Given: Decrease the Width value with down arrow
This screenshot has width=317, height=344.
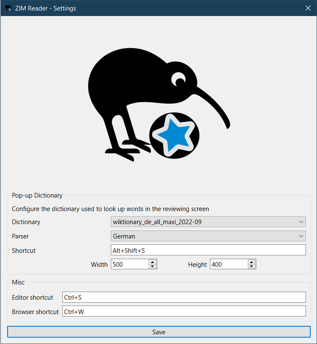Looking at the screenshot, I should pyautogui.click(x=153, y=267).
